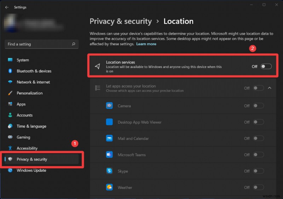Click Privacy & security breadcrumb
The image size is (283, 199).
coord(121,21)
